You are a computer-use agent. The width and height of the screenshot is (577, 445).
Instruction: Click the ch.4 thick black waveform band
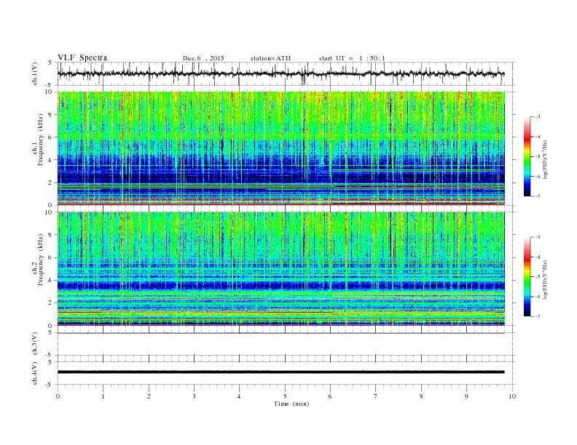281,372
